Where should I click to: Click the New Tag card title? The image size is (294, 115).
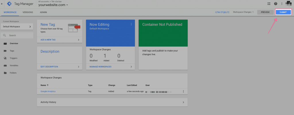tap(48, 24)
